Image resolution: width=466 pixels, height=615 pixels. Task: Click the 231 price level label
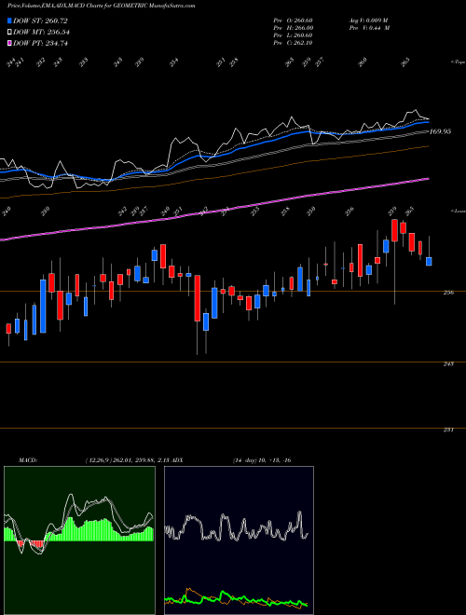(448, 430)
